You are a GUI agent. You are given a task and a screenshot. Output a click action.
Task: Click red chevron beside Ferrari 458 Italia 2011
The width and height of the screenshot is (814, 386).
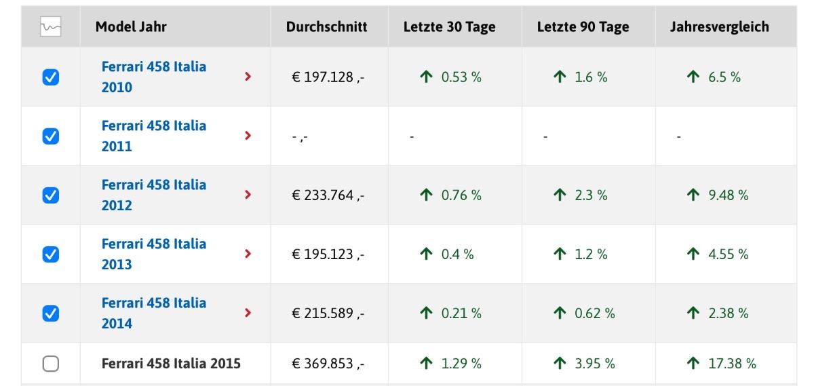tap(248, 136)
